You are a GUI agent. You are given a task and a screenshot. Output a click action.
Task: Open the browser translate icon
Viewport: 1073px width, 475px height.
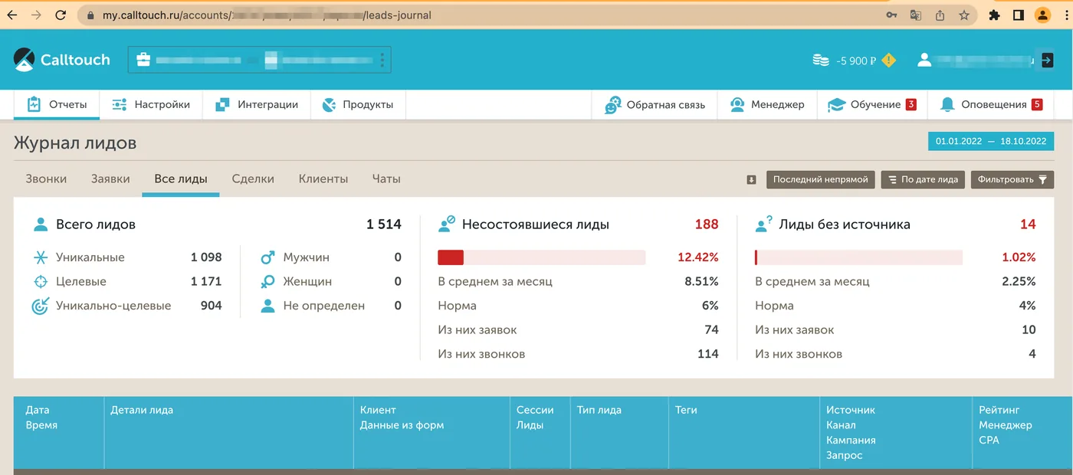[915, 15]
